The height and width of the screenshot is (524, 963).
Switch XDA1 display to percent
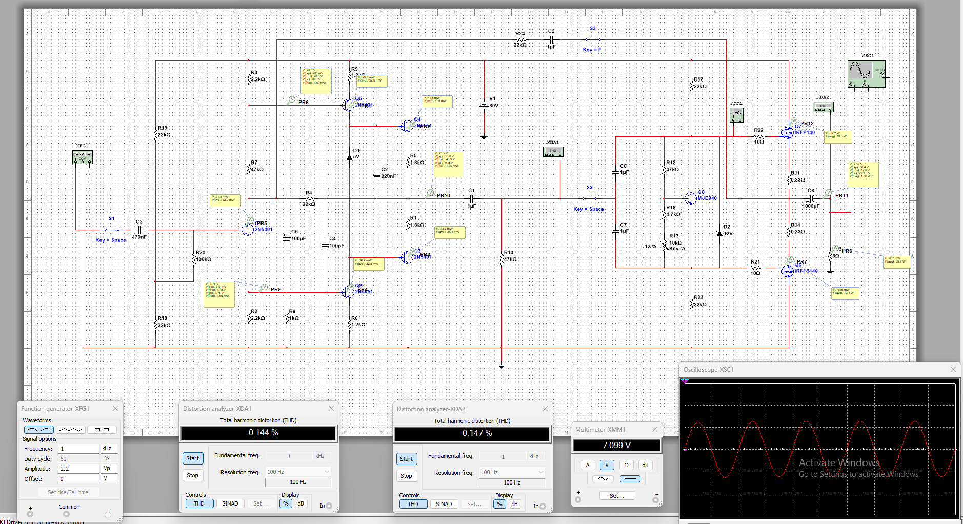tap(286, 503)
